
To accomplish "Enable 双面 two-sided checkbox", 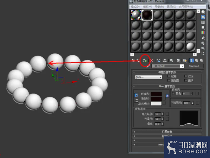I will [186, 76].
